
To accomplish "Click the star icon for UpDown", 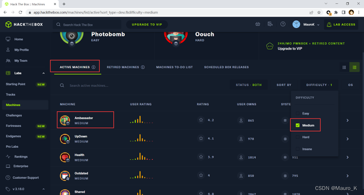I will click(x=201, y=138).
